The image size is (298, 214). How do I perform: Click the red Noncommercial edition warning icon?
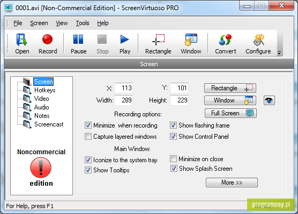[41, 168]
